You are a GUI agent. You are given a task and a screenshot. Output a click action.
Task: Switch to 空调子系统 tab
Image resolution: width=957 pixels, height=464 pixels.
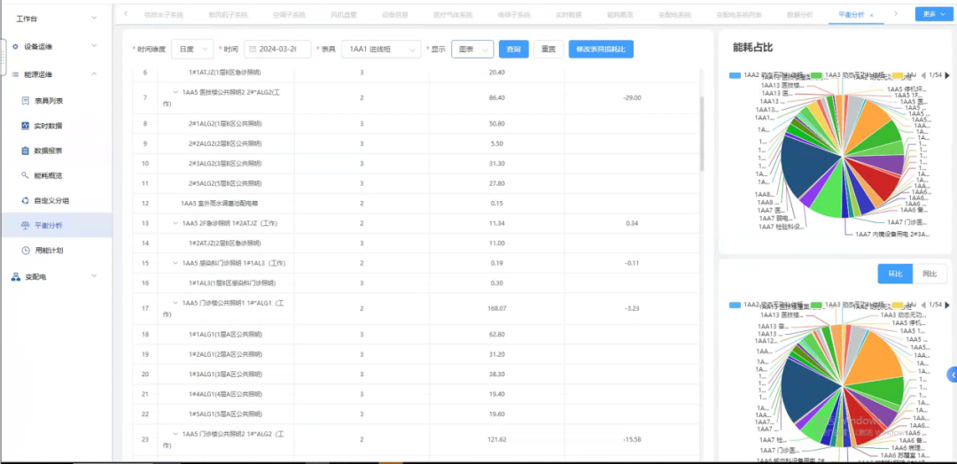[289, 14]
